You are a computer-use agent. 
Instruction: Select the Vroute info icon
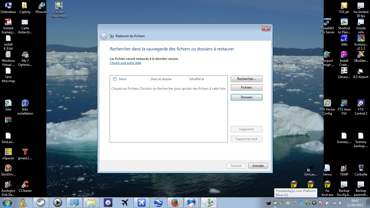pos(361,26)
